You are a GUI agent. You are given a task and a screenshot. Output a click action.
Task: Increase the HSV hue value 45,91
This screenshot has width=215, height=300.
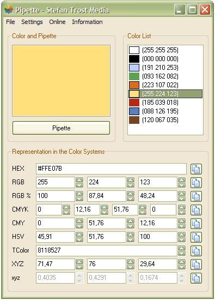pyautogui.click(x=79, y=235)
